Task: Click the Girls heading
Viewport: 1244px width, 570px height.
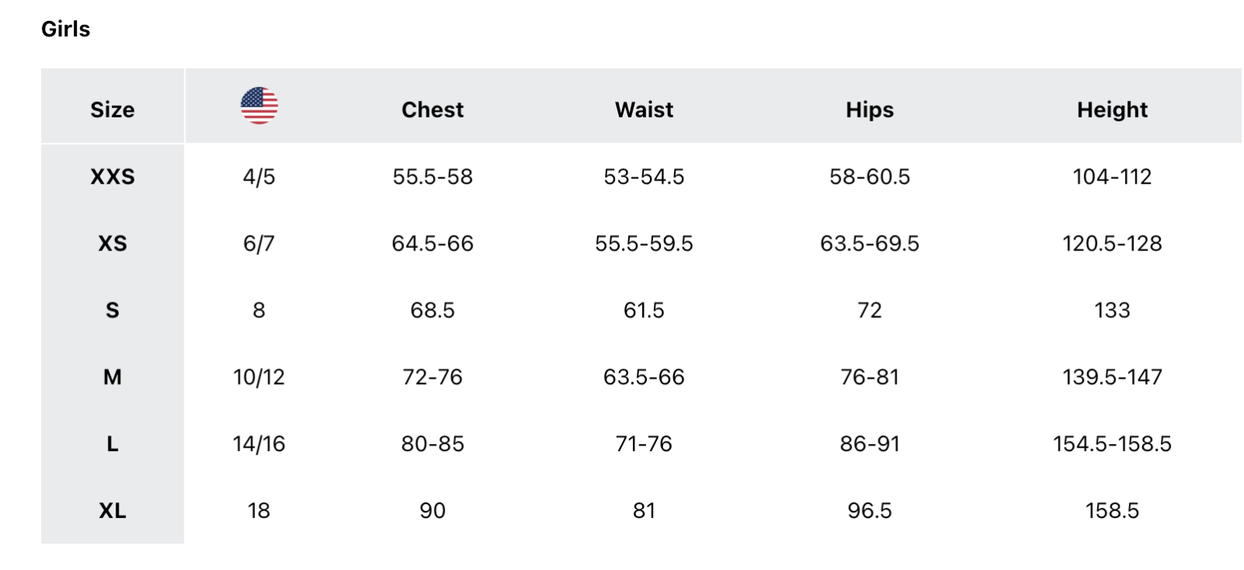Action: (65, 30)
